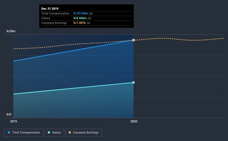Click the kr20m y-axis label

(x=11, y=31)
